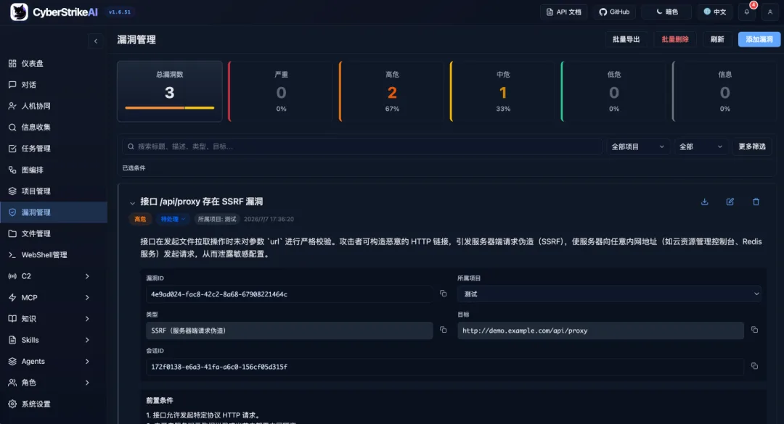Click the API 文档 document icon
Screen dimensions: 784x424
(x=550, y=12)
